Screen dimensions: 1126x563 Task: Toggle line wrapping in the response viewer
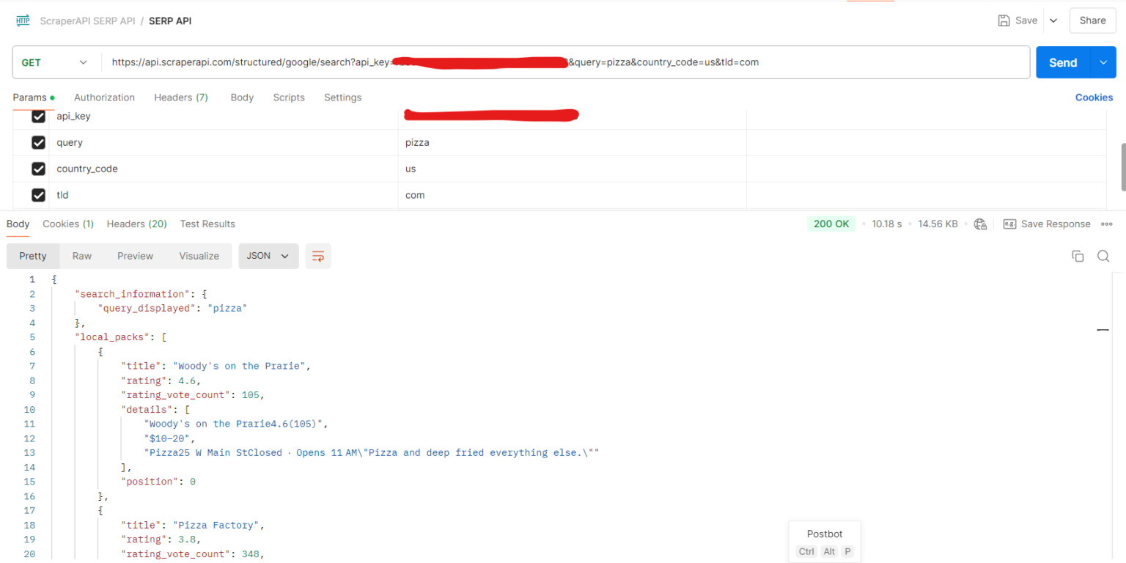tap(318, 256)
